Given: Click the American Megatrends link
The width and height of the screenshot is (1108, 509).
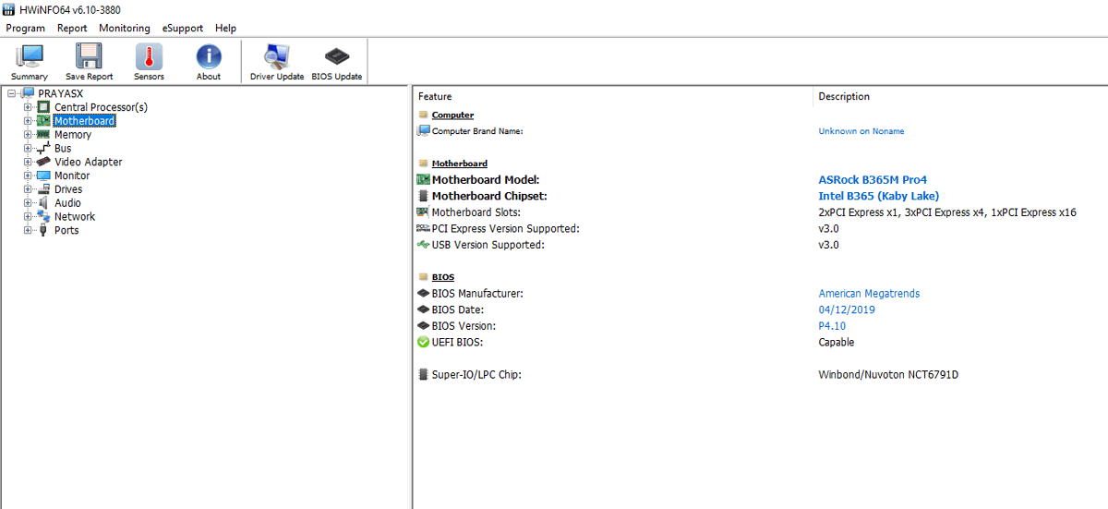Looking at the screenshot, I should tap(868, 294).
